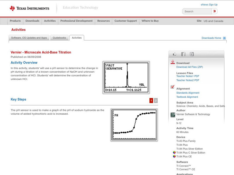This screenshot has height=175, width=234.
Task: Click the thumbs-up recommend icon
Action: [175, 54]
